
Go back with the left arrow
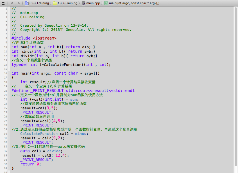click(12, 3)
